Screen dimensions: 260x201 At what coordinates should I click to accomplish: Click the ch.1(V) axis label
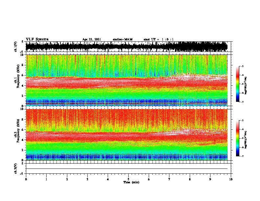pos(16,47)
